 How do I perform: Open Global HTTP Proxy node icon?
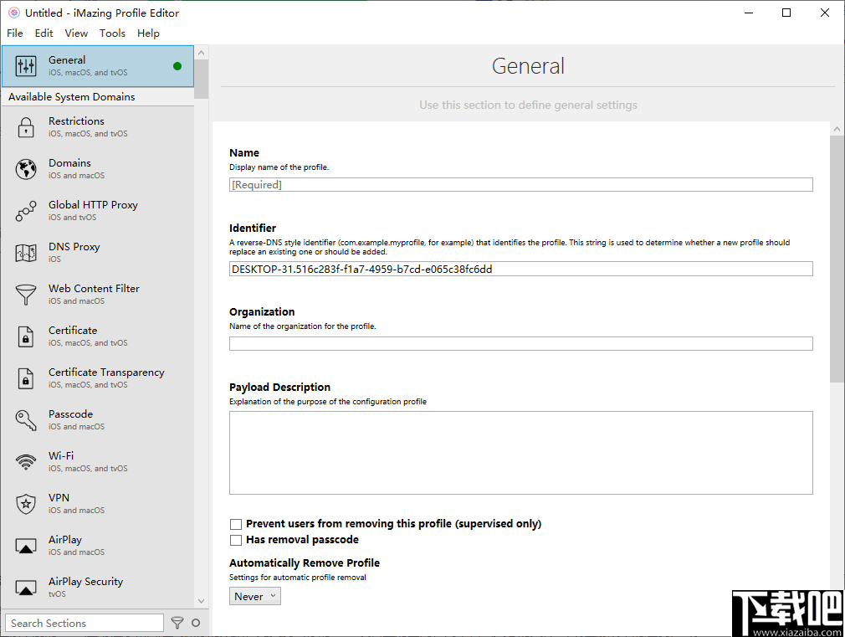coord(26,211)
